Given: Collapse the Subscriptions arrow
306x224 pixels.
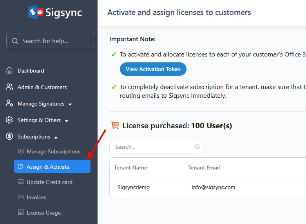Looking at the screenshot, I should (56, 137).
